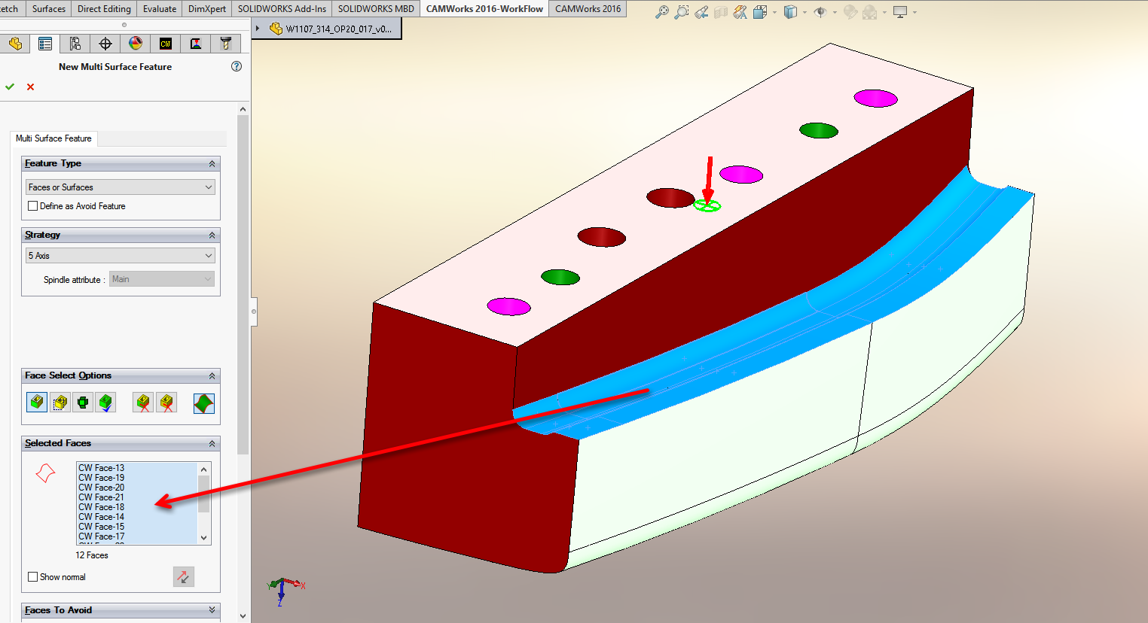1148x623 pixels.
Task: Open the ConfigurationManager tree tab icon
Action: coord(75,44)
